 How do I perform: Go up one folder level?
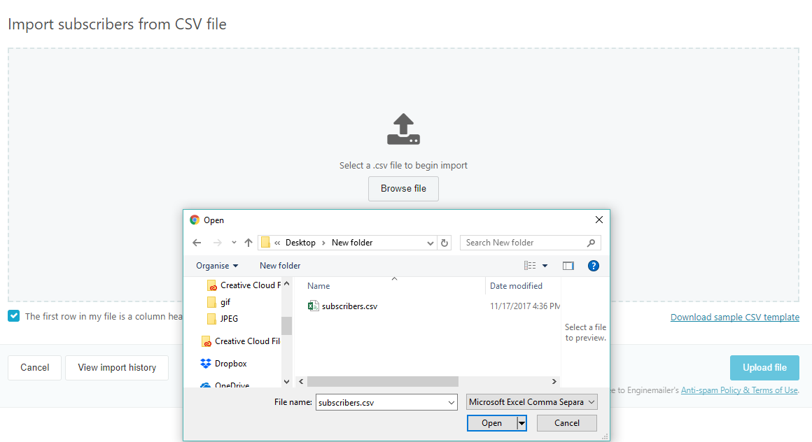248,242
